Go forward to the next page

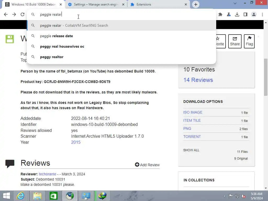(x=14, y=14)
